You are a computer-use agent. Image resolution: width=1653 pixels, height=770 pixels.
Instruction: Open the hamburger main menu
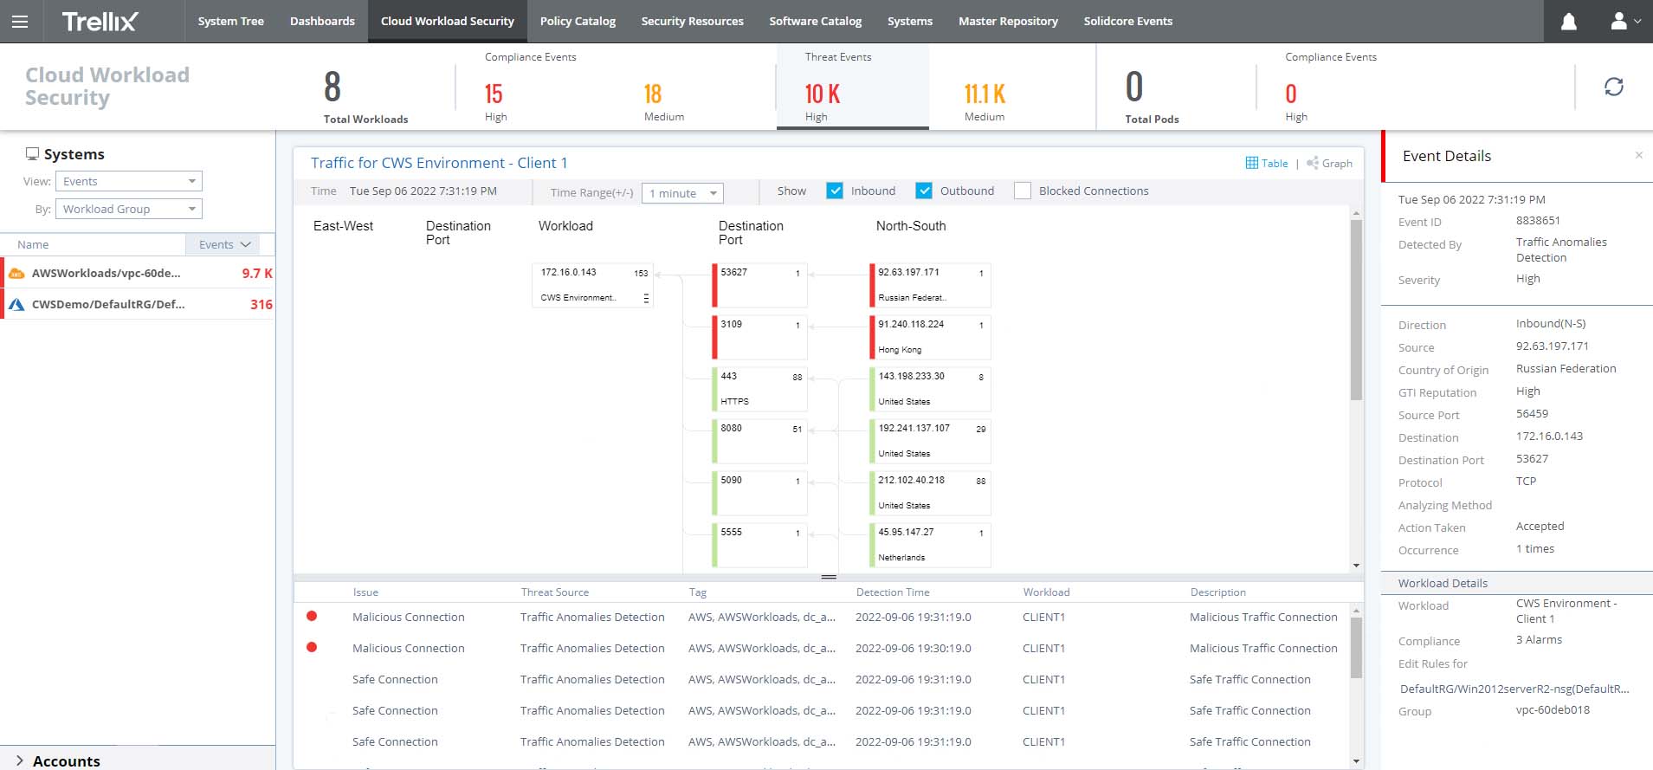pyautogui.click(x=19, y=22)
